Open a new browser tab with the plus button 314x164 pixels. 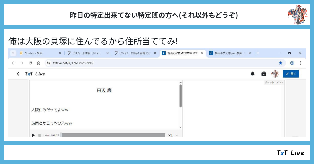pyautogui.click(x=258, y=53)
